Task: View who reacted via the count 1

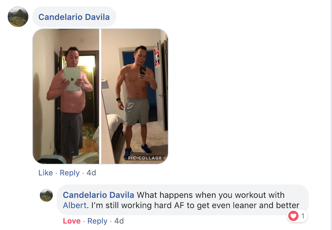Action: 303,216
